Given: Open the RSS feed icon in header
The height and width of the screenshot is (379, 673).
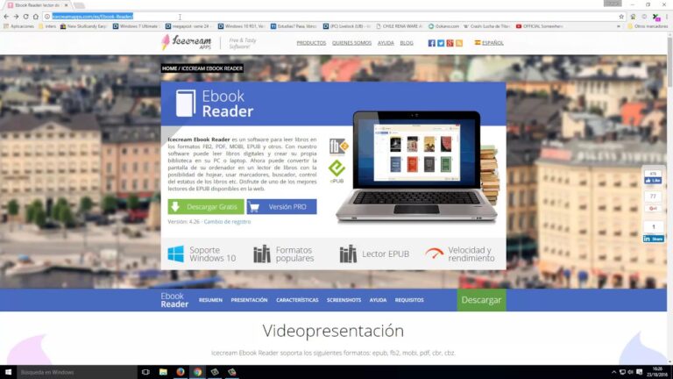Looking at the screenshot, I should [x=459, y=43].
